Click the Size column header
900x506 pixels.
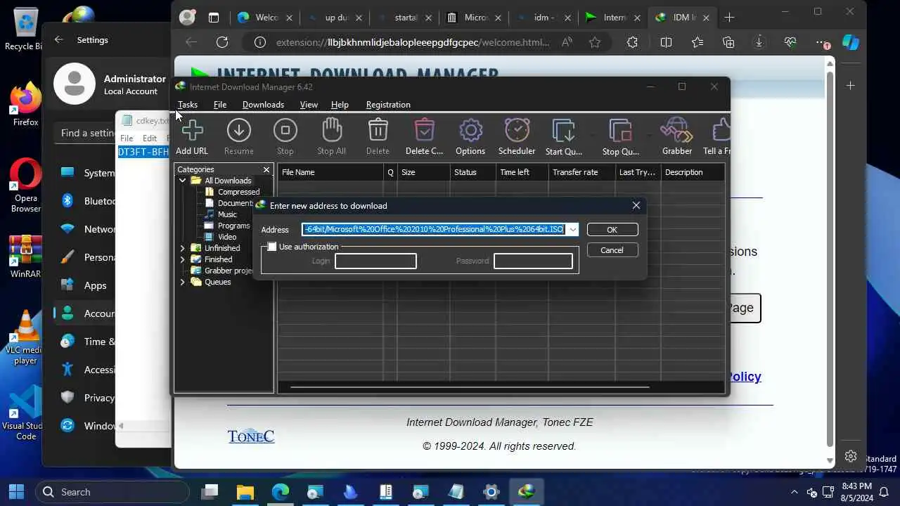[423, 172]
